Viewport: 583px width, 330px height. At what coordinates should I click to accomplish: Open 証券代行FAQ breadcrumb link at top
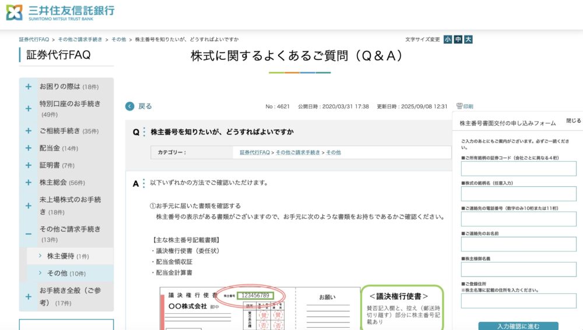34,40
